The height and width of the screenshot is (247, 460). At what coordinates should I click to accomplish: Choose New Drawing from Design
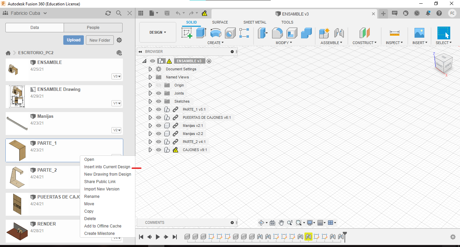(x=107, y=174)
